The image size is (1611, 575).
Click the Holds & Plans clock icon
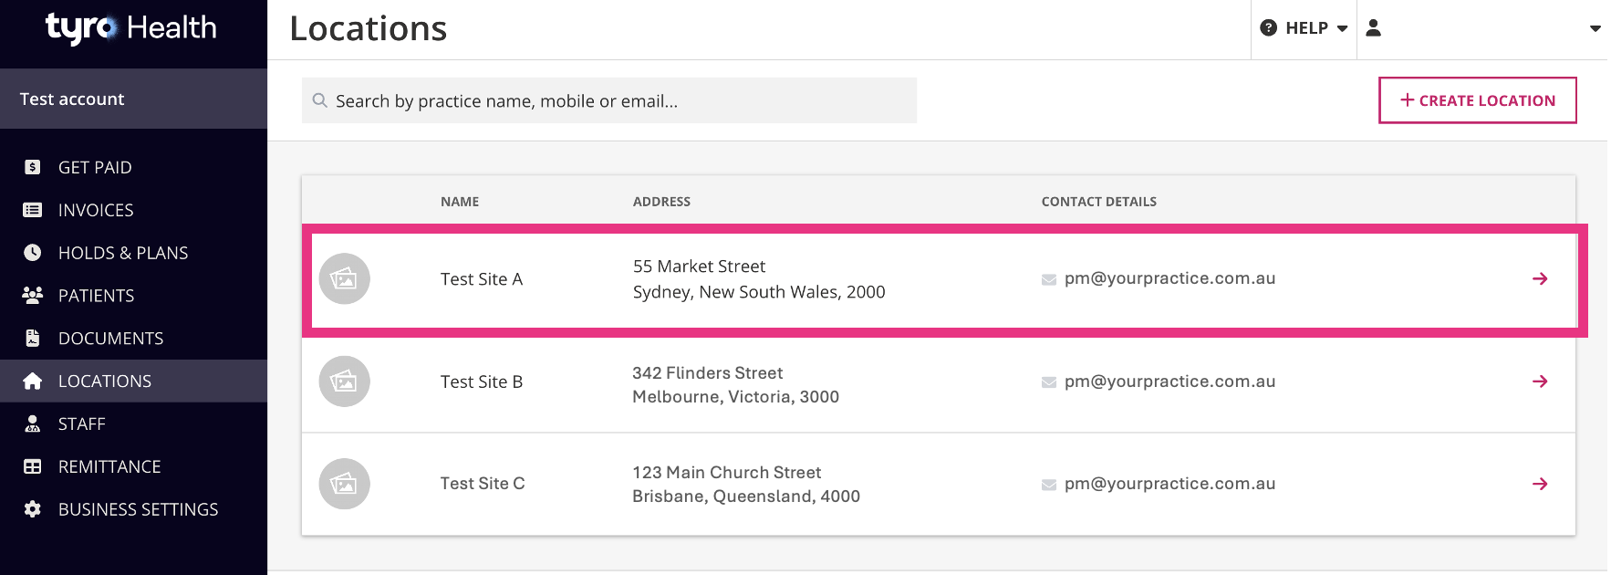point(33,253)
